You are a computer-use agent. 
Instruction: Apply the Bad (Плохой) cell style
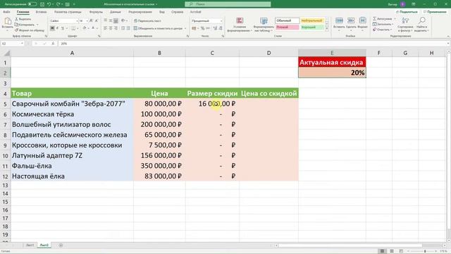pos(287,28)
